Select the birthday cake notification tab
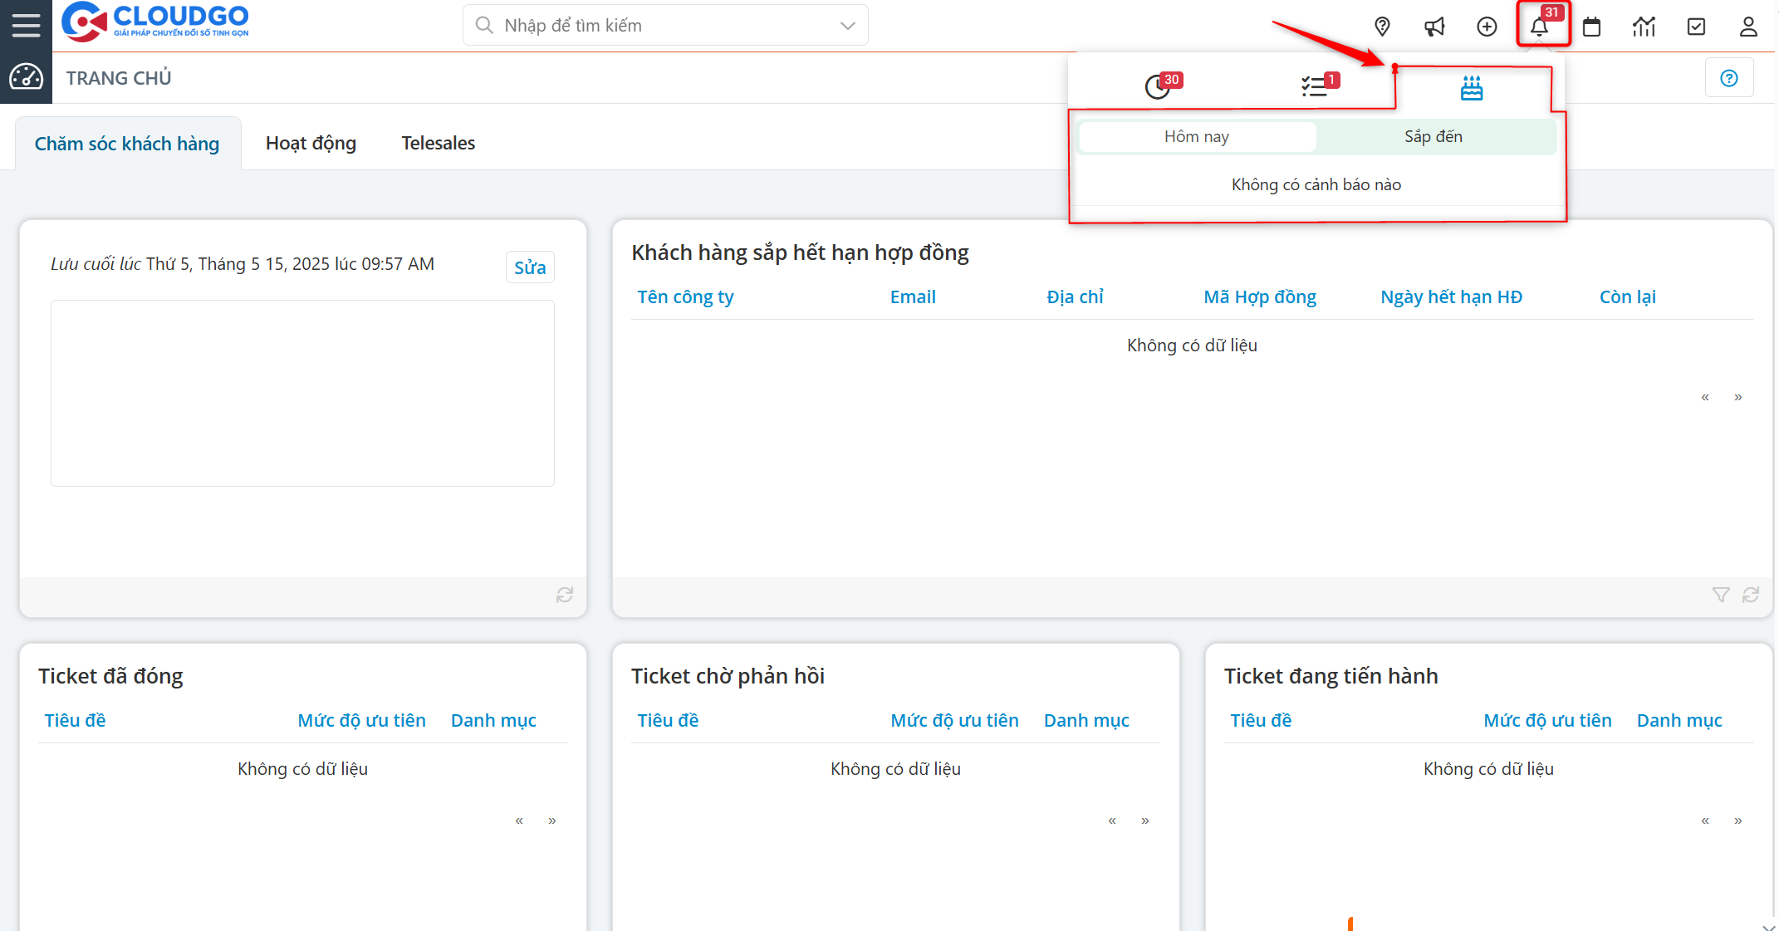Image resolution: width=1779 pixels, height=931 pixels. 1471,87
